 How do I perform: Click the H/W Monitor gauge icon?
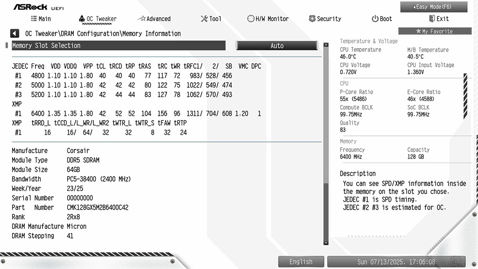click(251, 19)
